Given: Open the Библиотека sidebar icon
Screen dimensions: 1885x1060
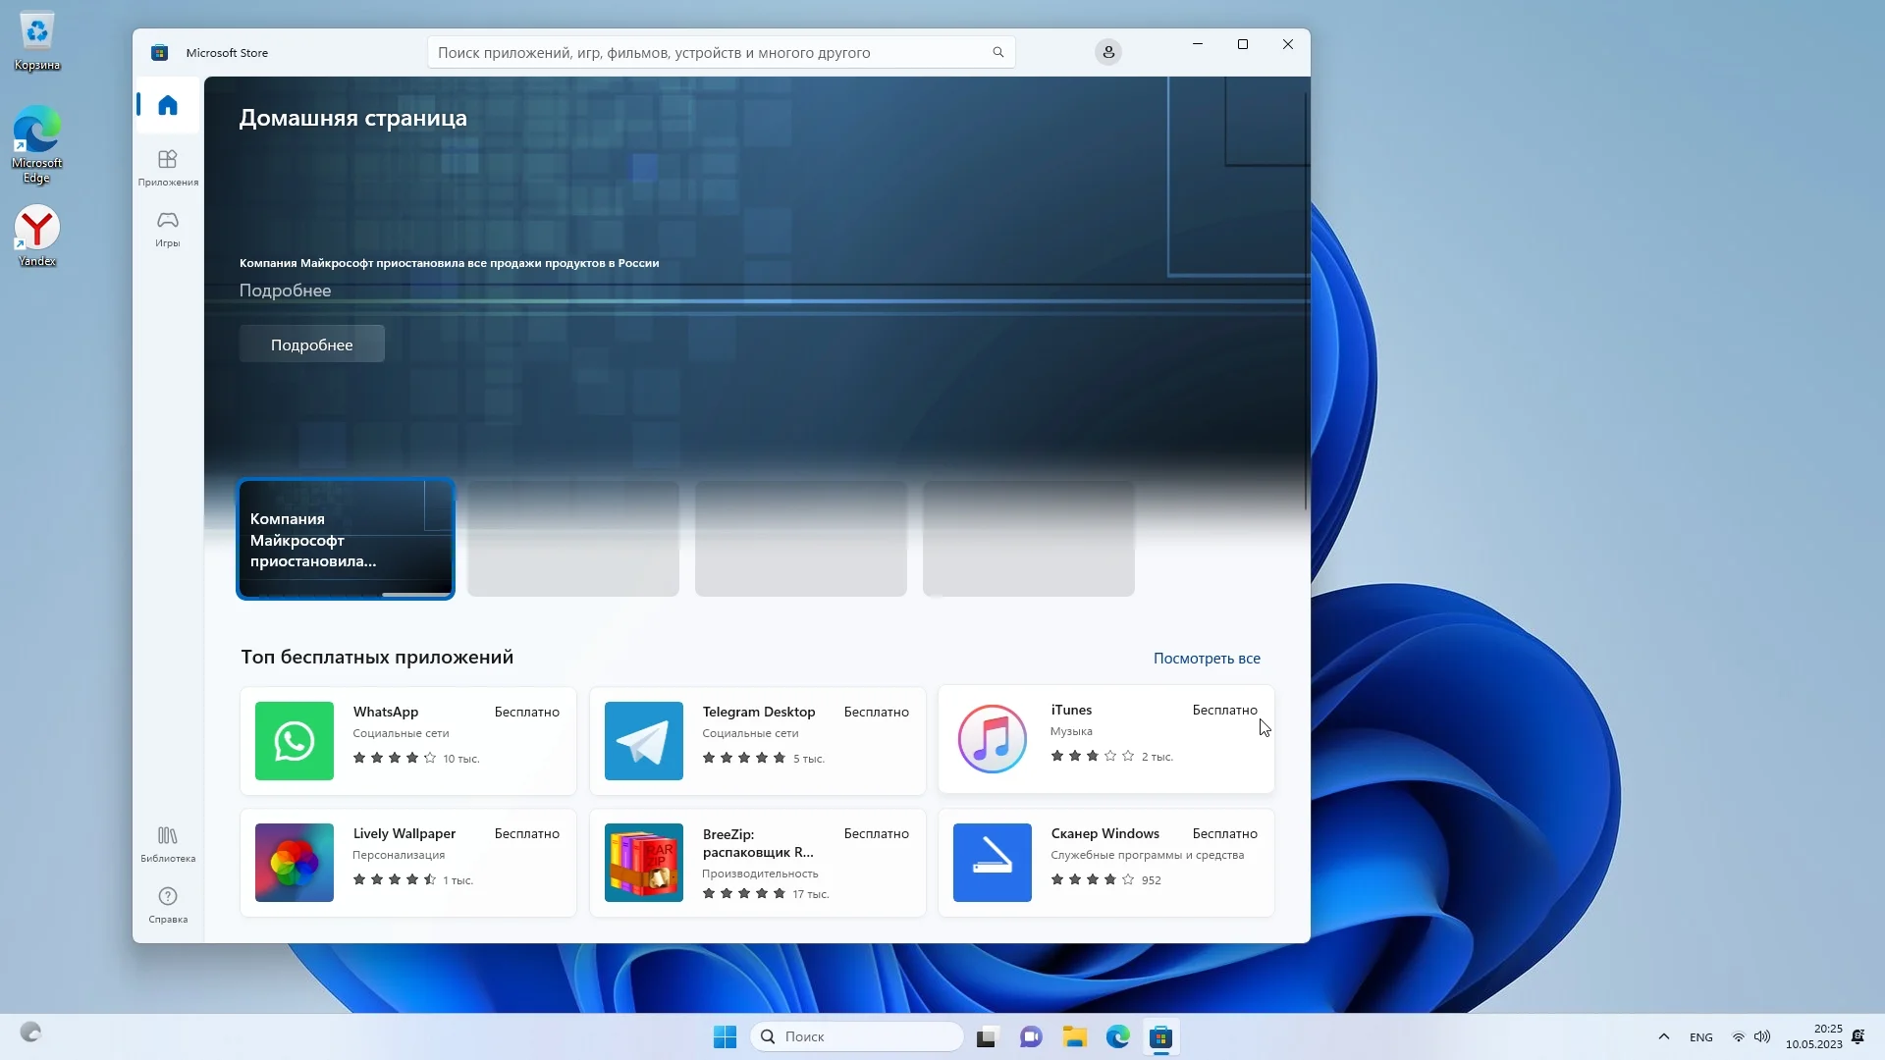Looking at the screenshot, I should 168,843.
